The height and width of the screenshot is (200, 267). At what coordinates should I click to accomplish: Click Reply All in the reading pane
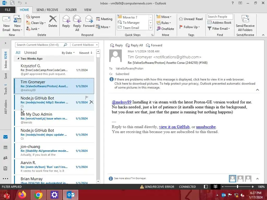134,45
